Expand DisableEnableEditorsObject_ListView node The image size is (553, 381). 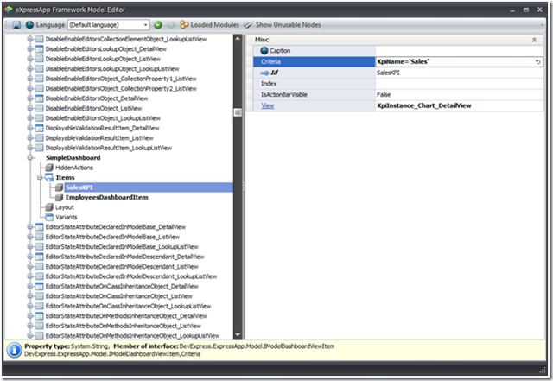click(30, 108)
